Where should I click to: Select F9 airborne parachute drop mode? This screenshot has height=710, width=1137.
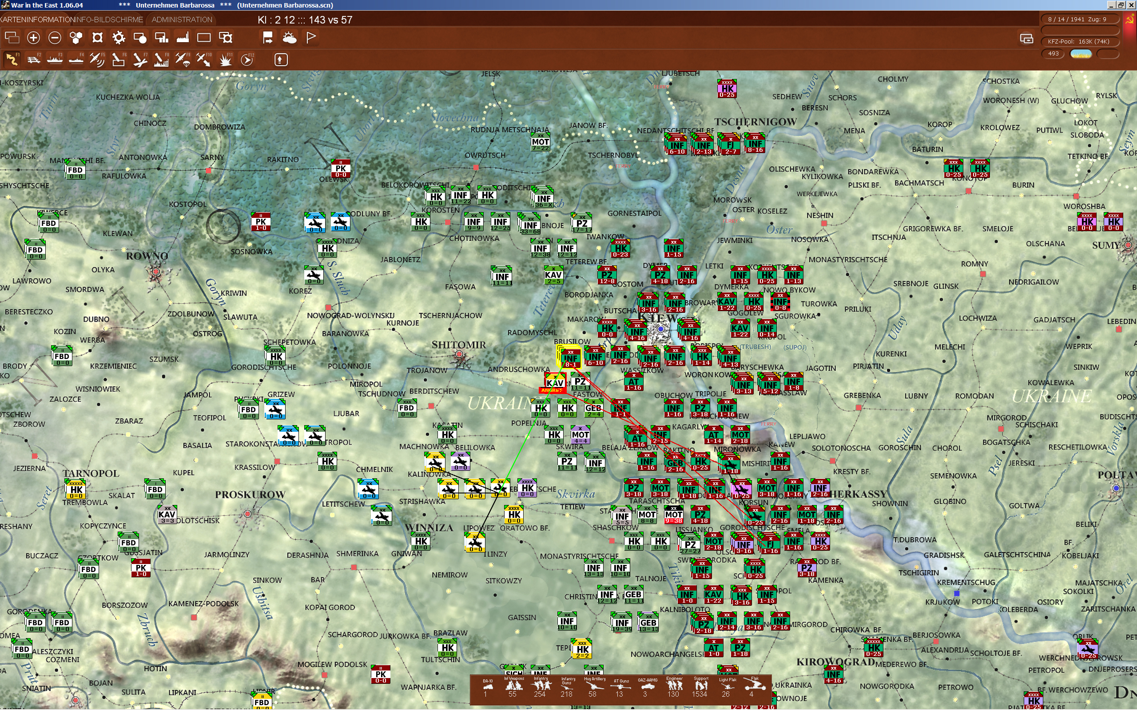point(182,59)
